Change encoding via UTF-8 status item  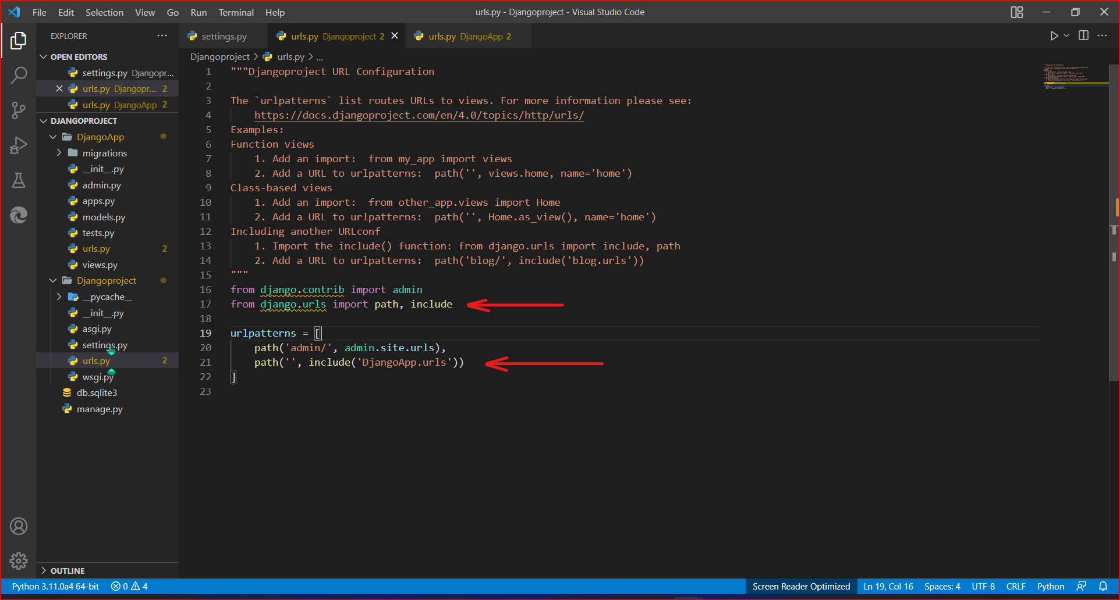click(x=983, y=586)
